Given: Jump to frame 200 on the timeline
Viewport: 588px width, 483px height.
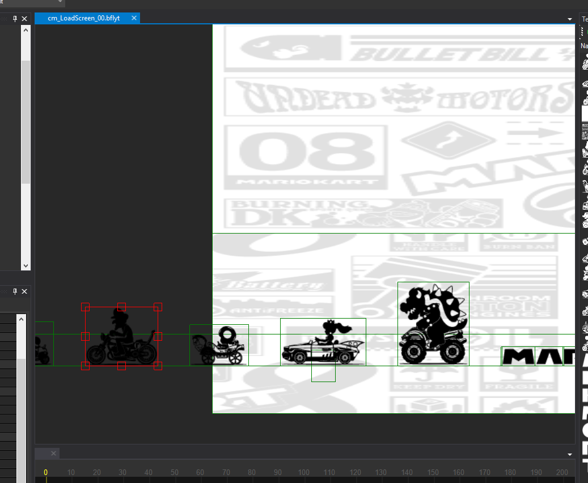Looking at the screenshot, I should click(x=562, y=472).
